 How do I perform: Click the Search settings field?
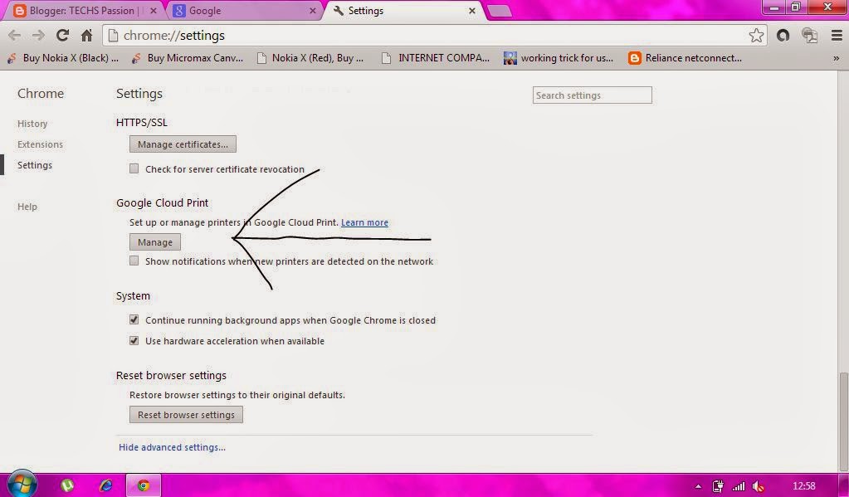(593, 95)
